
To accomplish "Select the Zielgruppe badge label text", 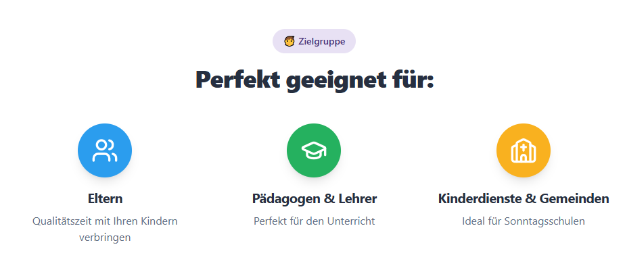I will [x=321, y=41].
